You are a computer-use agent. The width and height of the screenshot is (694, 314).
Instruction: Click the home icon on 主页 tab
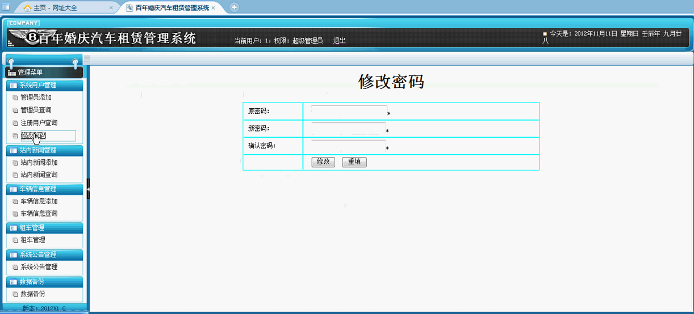[x=27, y=8]
